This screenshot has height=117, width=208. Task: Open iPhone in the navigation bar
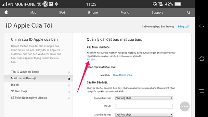93,12
